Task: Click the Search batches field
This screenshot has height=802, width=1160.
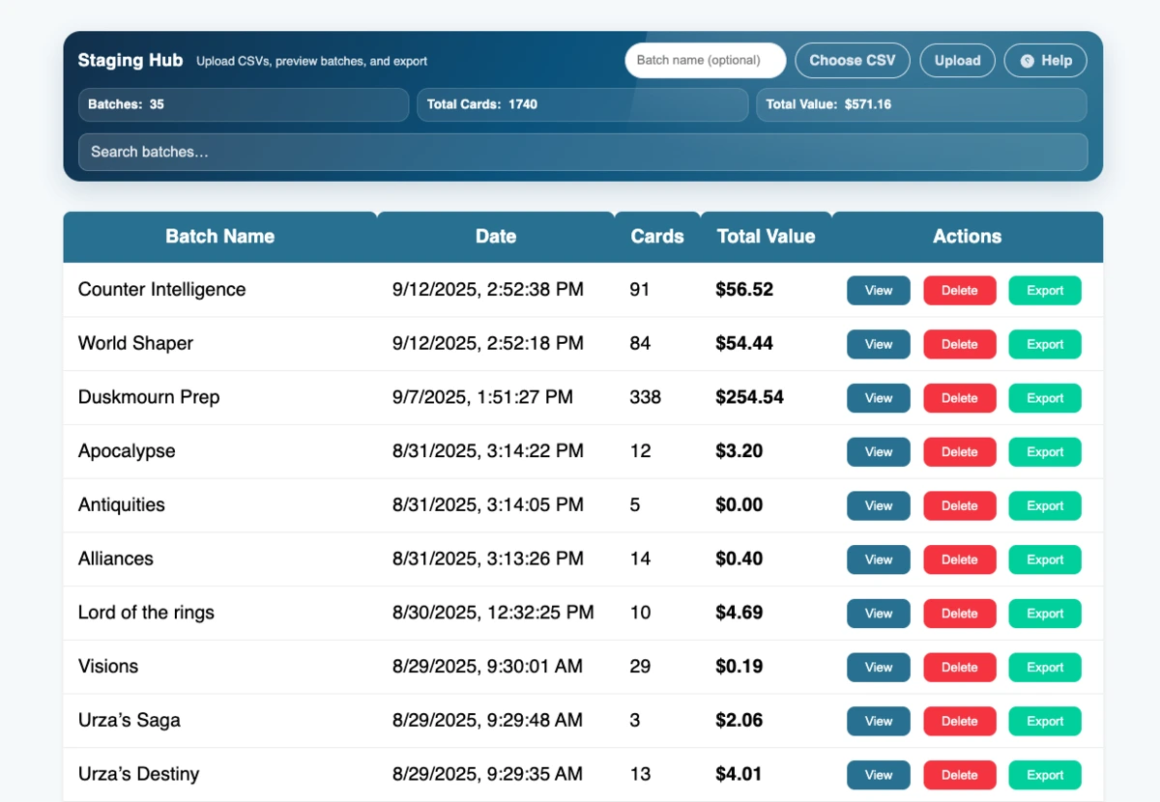Action: [x=583, y=152]
